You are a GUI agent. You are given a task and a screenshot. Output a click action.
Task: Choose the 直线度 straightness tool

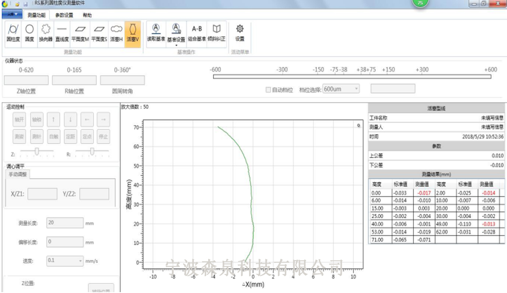[x=62, y=33]
